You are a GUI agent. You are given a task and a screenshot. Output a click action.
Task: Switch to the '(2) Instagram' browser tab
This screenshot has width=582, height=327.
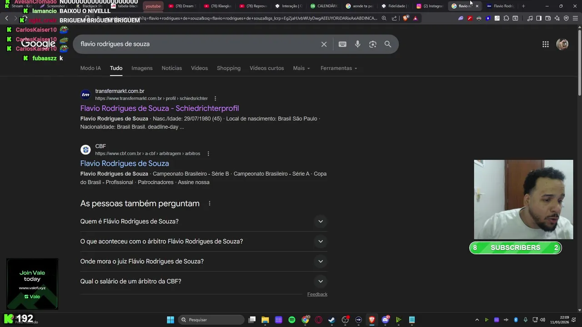coord(430,6)
